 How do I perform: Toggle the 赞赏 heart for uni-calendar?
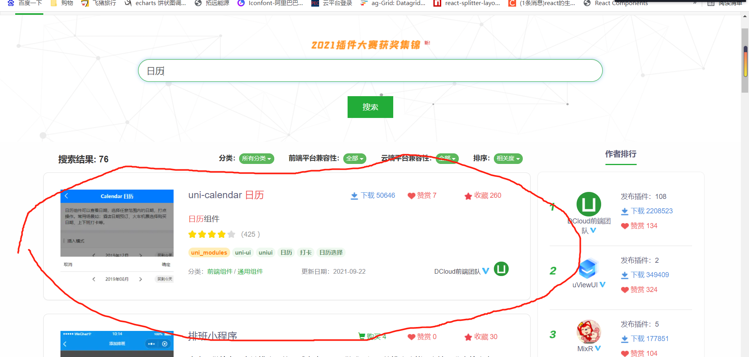411,196
